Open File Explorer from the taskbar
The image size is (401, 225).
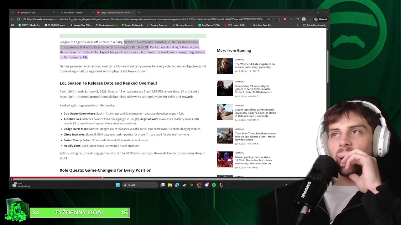click(x=170, y=185)
